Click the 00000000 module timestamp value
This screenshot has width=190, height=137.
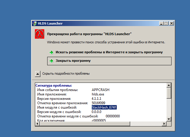pos(113,116)
